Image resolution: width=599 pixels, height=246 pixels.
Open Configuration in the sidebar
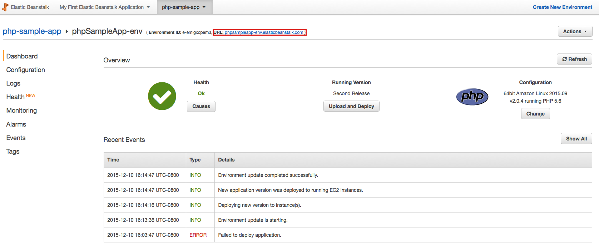pyautogui.click(x=26, y=70)
